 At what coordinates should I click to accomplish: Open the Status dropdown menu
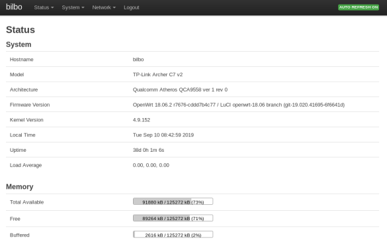(44, 7)
